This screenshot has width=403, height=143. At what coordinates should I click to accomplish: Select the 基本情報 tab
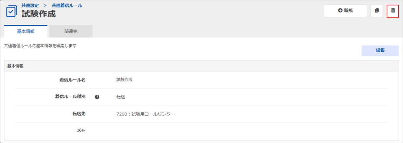[x=26, y=31]
